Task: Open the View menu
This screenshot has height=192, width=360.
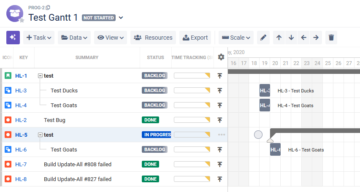Action: pos(111,38)
